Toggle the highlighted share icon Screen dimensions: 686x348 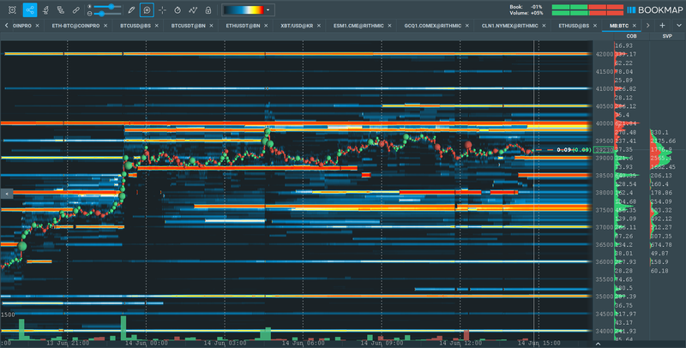tap(30, 9)
